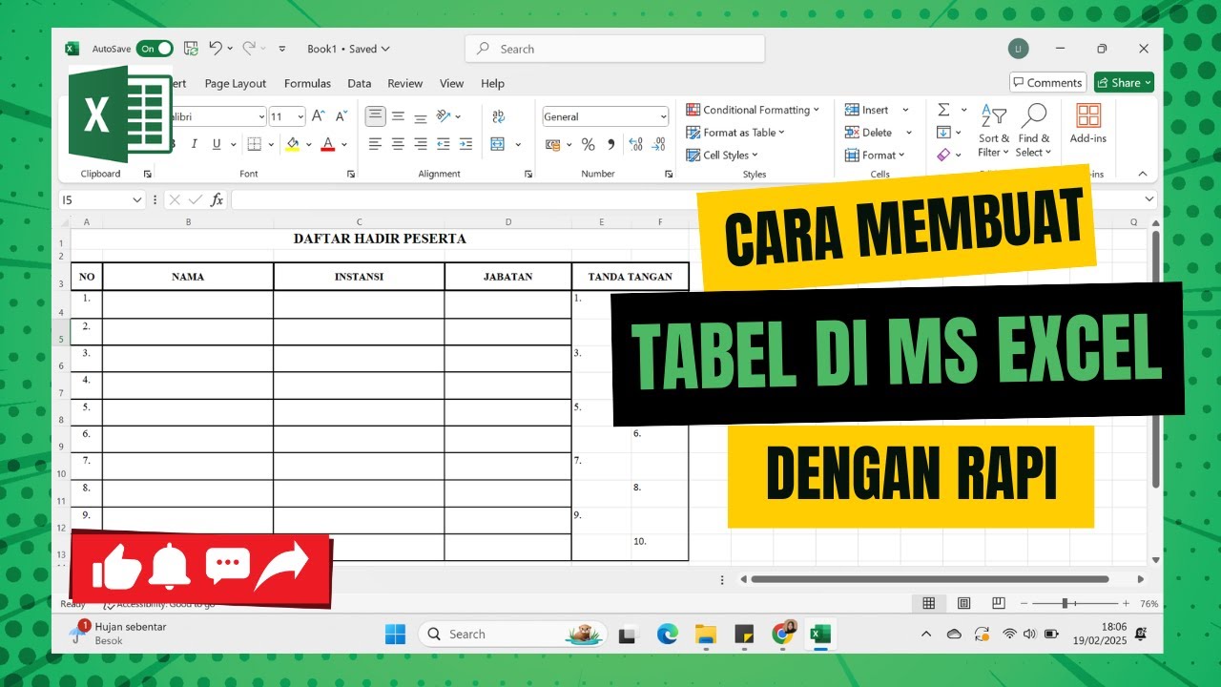The width and height of the screenshot is (1221, 687).
Task: Open Font group dialog launcher
Action: pyautogui.click(x=351, y=175)
